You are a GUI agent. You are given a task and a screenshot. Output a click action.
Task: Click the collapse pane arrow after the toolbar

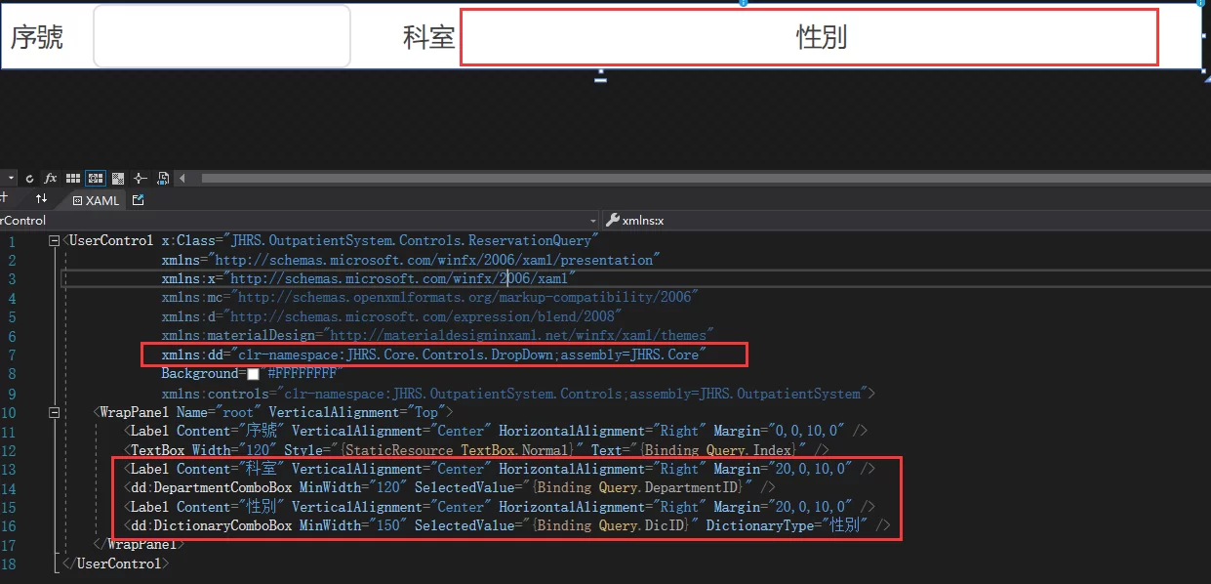pyautogui.click(x=181, y=178)
